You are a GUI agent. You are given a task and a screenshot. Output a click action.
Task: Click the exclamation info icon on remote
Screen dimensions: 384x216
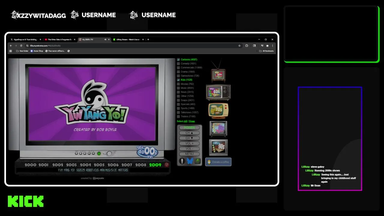(182, 161)
